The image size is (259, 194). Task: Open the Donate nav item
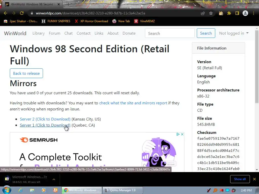pyautogui.click(x=129, y=33)
